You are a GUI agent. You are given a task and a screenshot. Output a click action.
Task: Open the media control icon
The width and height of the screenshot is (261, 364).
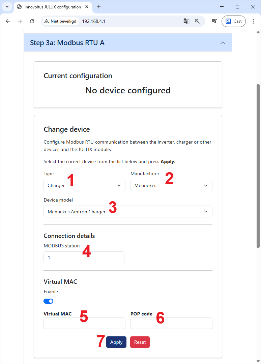click(x=214, y=21)
